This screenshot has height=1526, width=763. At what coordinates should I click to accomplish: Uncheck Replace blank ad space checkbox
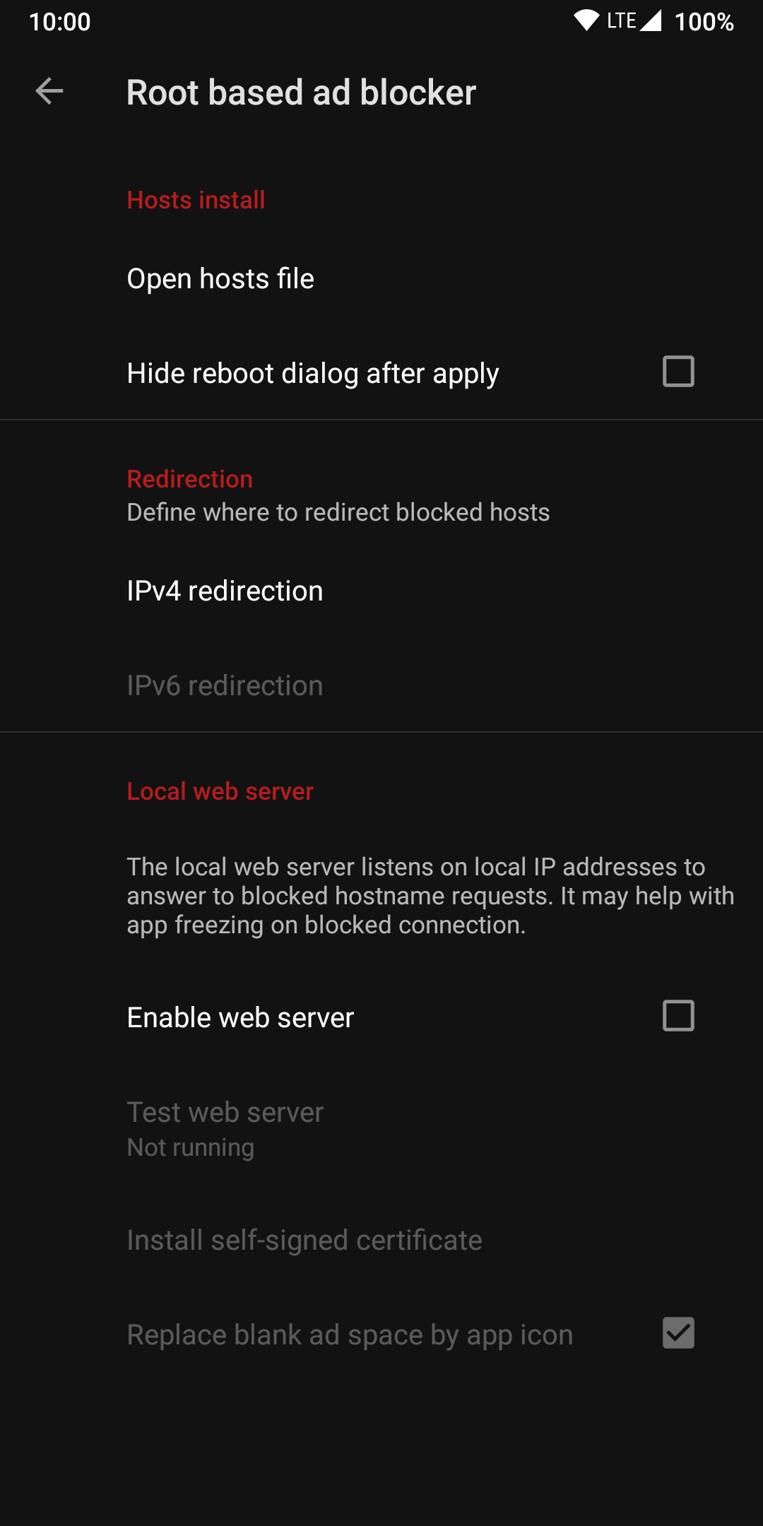coord(678,1333)
